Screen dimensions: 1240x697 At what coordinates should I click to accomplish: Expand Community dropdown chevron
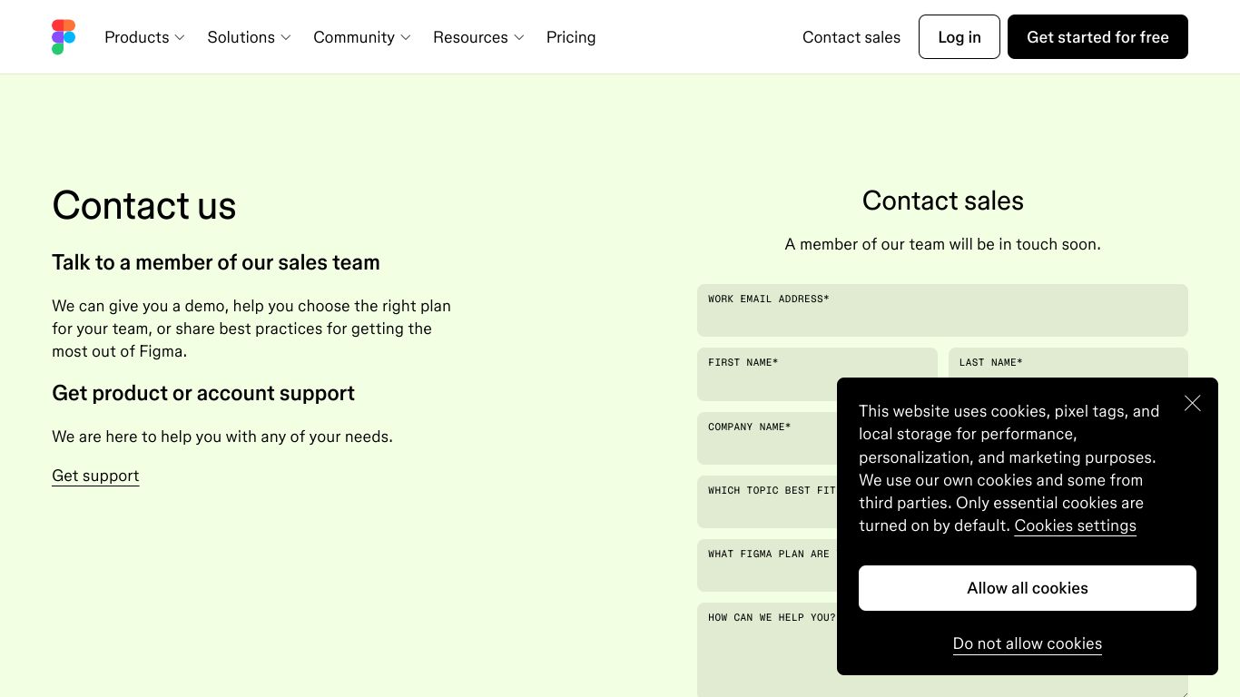pyautogui.click(x=406, y=38)
